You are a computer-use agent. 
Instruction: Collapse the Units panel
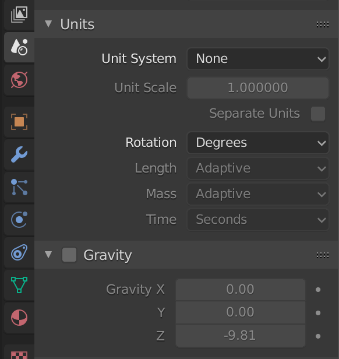tap(48, 24)
